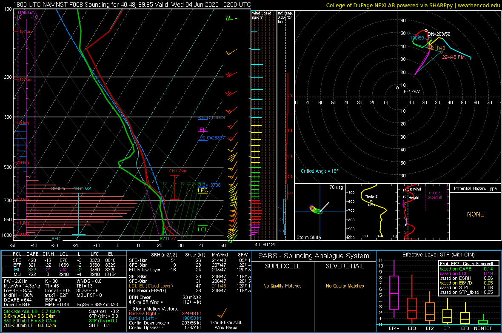Click the -20 C=25837' height label
Viewport: 502px width, 333px height.
[x=212, y=138]
